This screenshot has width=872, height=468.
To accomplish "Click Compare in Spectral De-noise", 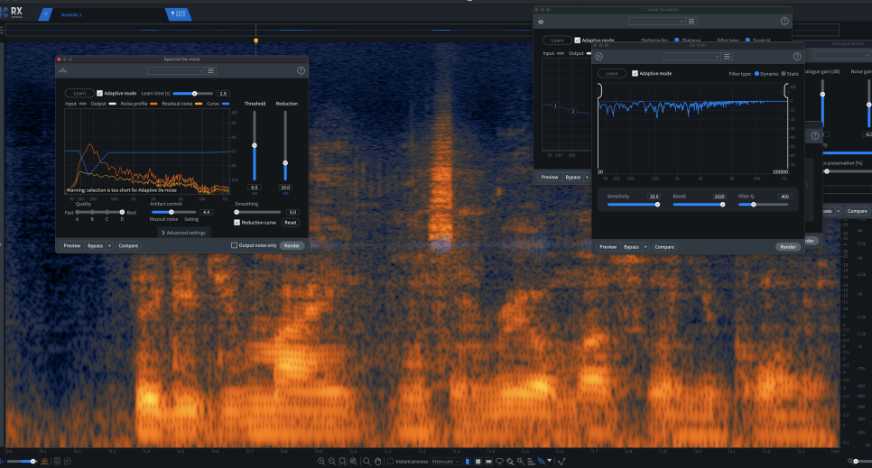I will [x=128, y=245].
